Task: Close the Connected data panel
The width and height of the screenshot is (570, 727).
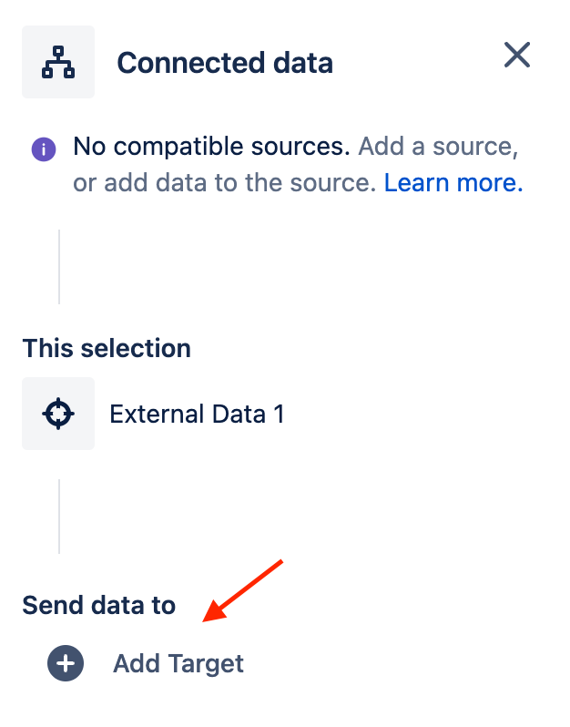Action: (x=517, y=56)
